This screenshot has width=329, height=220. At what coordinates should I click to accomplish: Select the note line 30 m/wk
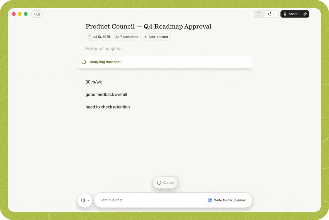(x=94, y=82)
